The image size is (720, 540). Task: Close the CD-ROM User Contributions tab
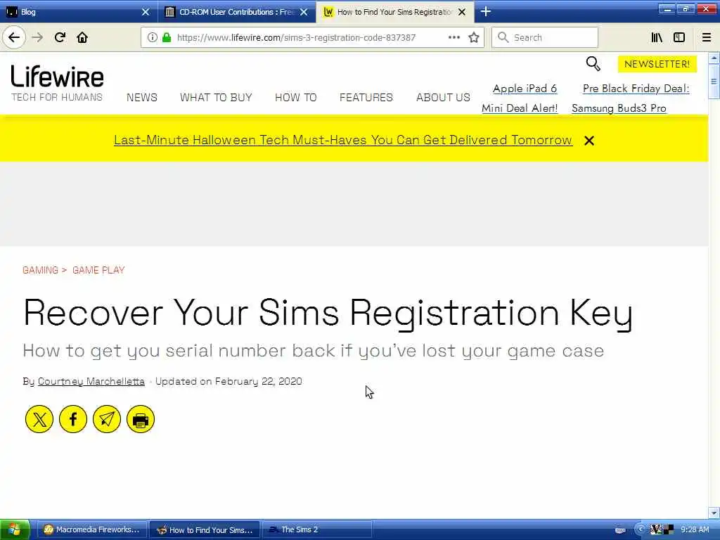304,12
